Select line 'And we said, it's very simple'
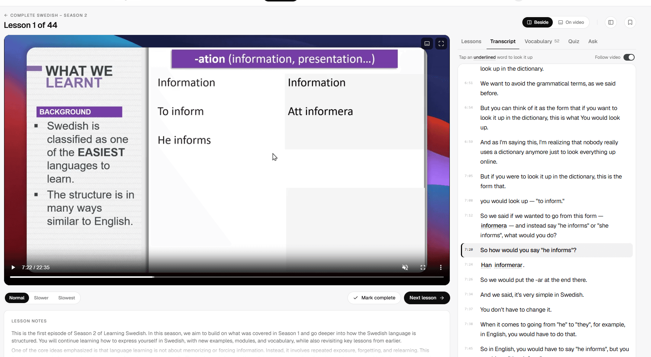Viewport: 651px width, 357px height. coord(547,295)
